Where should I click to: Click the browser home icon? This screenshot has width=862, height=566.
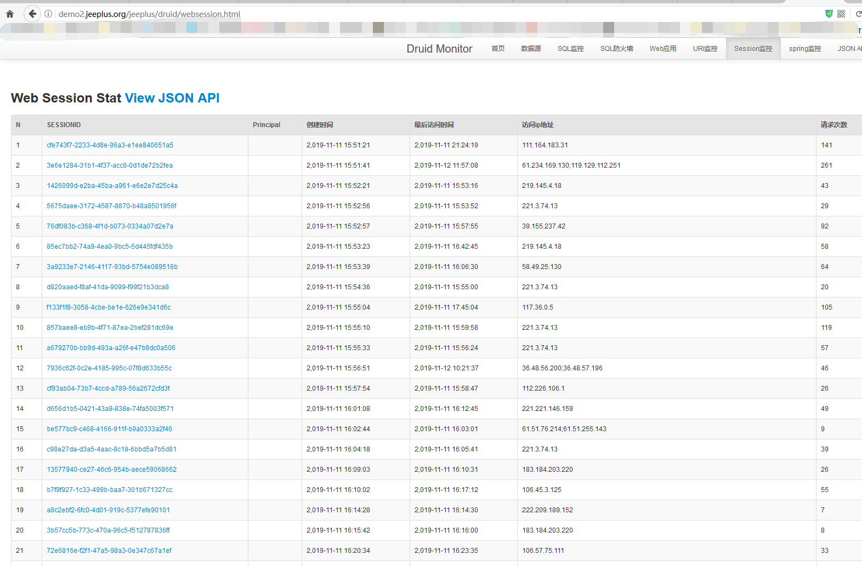click(9, 14)
